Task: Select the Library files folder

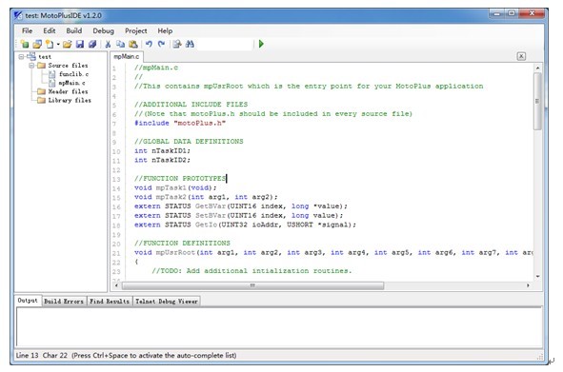Action: point(70,100)
